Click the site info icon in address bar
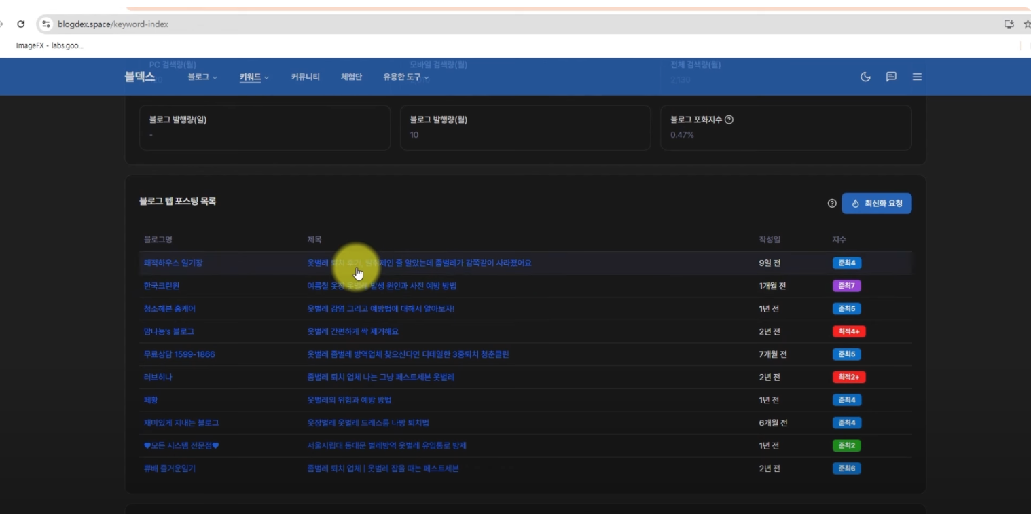 (x=46, y=24)
